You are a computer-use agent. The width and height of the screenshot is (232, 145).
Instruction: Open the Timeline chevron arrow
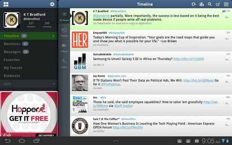point(53,36)
